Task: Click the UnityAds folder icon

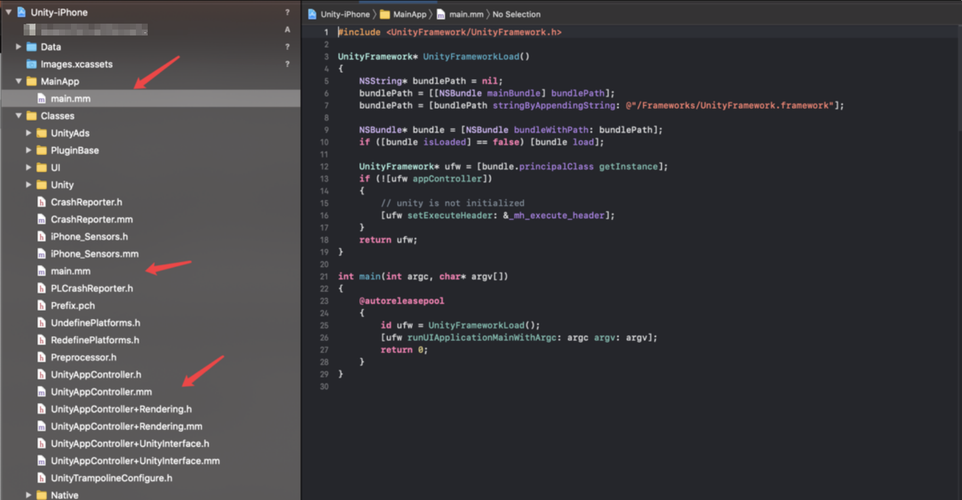Action: click(41, 133)
